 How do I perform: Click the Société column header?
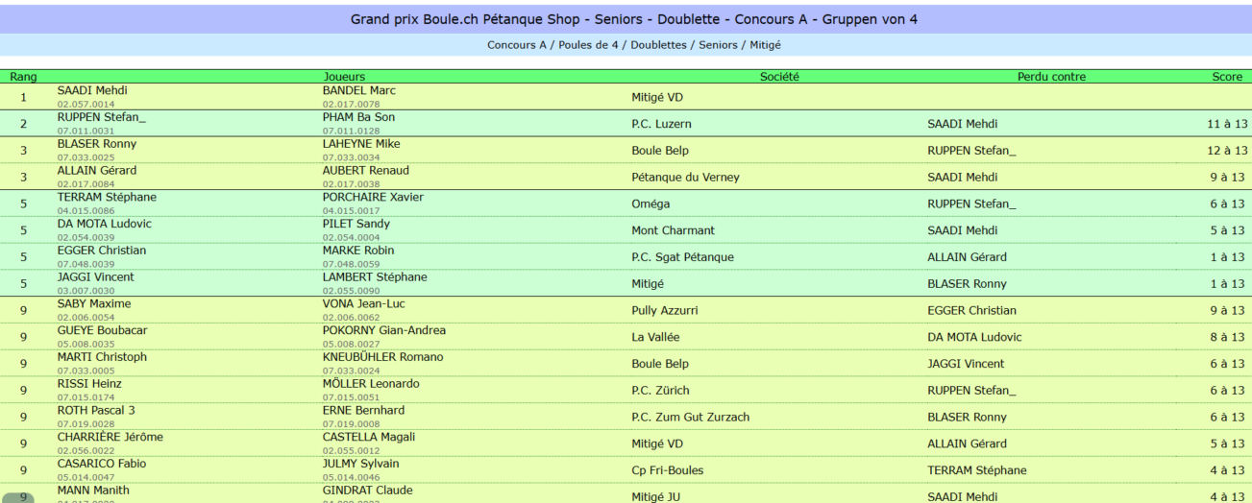pos(779,77)
